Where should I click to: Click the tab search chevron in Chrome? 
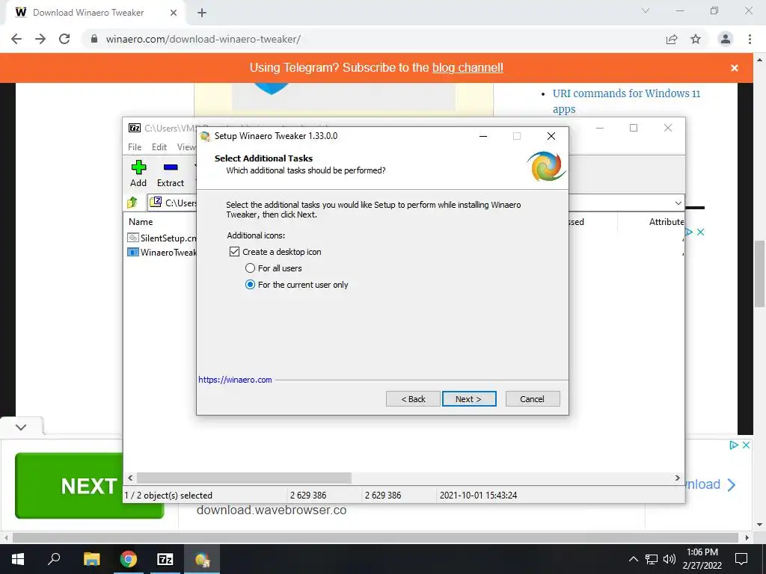coord(646,10)
